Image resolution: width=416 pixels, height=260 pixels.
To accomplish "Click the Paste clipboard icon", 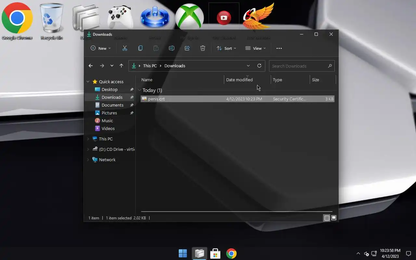I will point(156,48).
